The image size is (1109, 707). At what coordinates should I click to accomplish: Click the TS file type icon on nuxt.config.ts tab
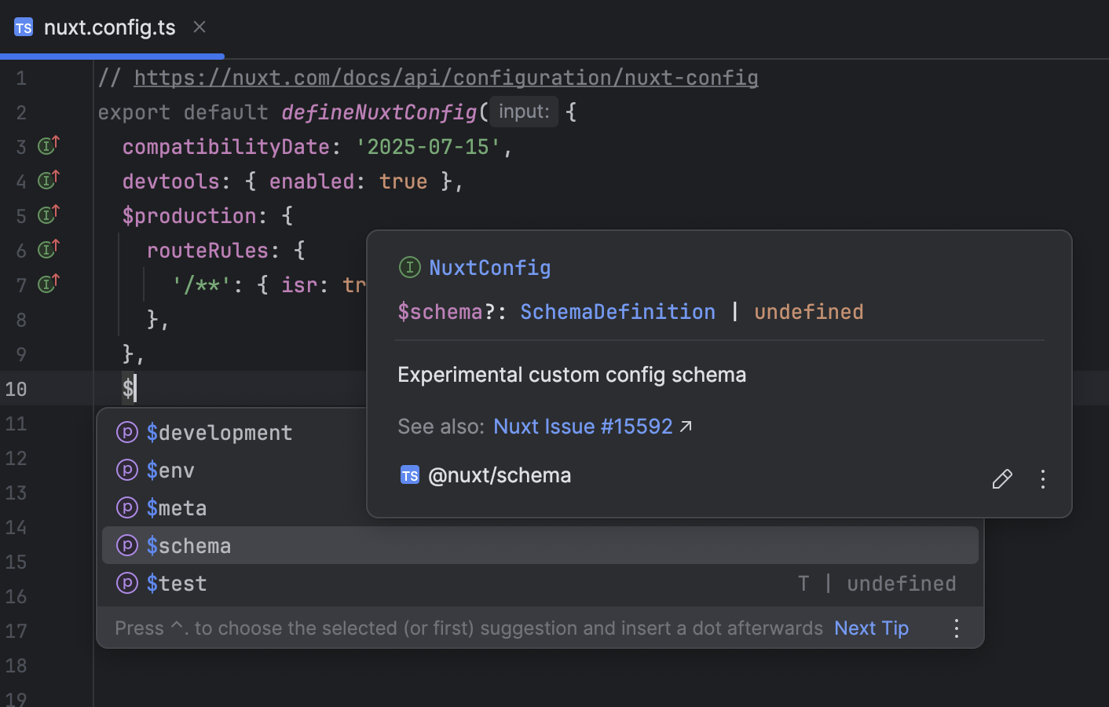point(24,27)
